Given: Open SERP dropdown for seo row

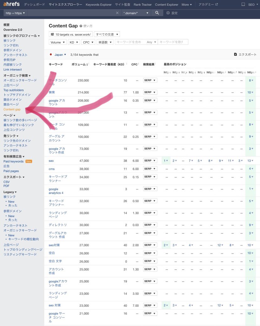Looking at the screenshot, I should 150,161.
